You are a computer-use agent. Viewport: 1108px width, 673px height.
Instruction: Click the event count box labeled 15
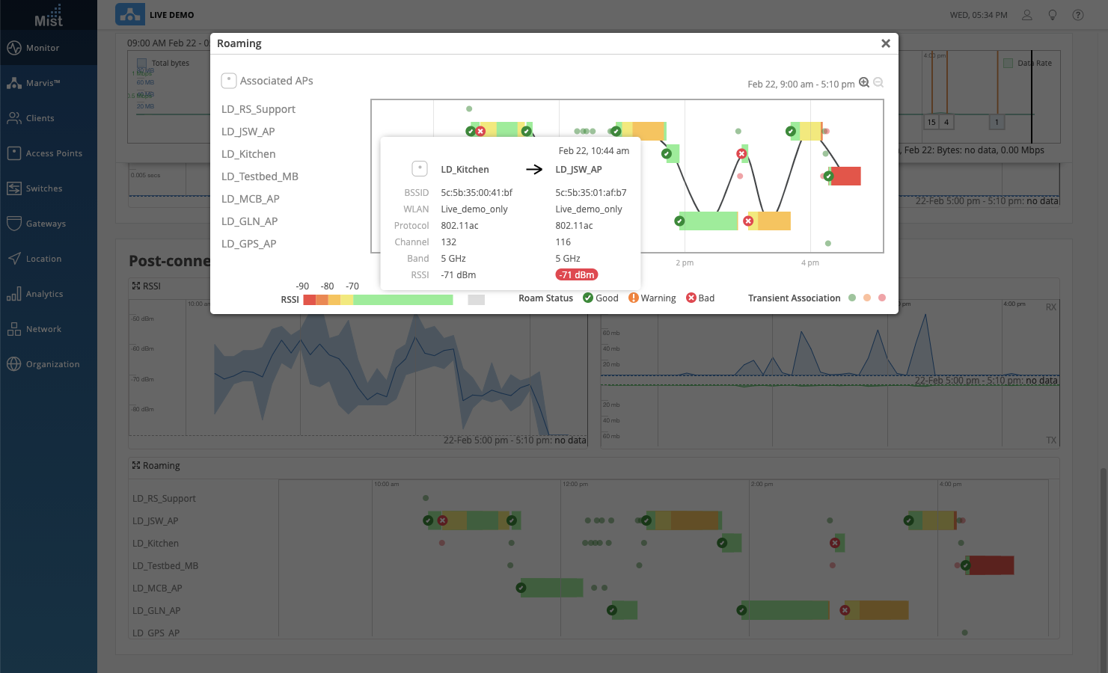931,122
